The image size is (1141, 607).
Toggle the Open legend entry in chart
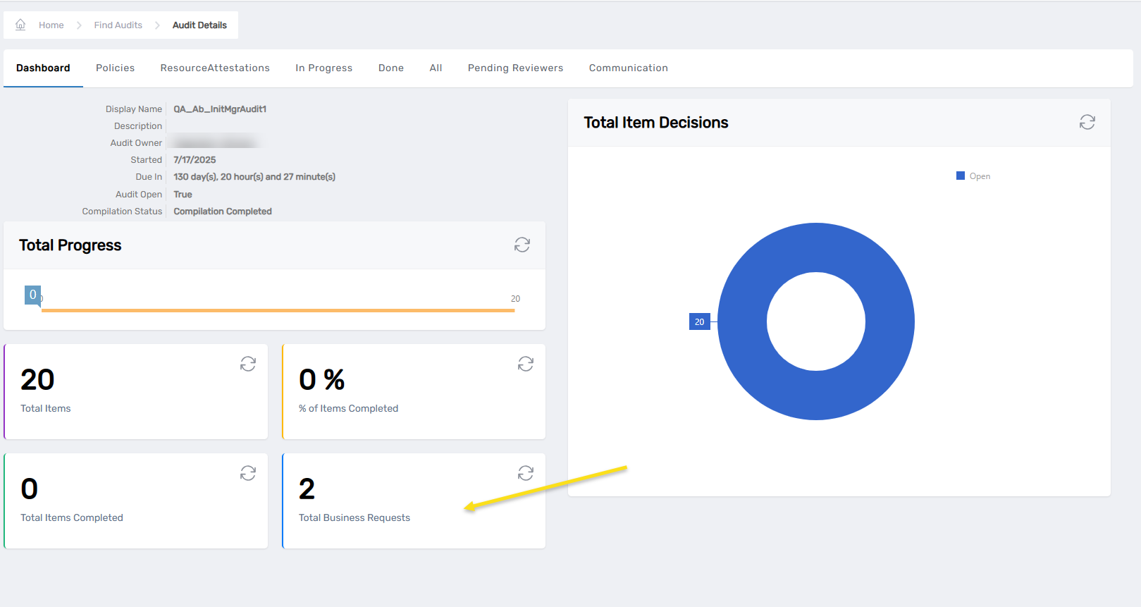tap(973, 176)
